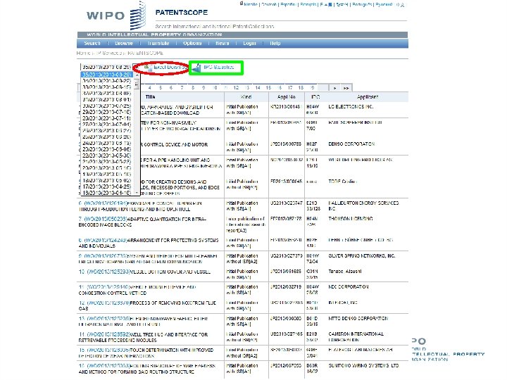Go to next results page arrow
Image resolution: width=507 pixels, height=380 pixels.
pos(334,88)
